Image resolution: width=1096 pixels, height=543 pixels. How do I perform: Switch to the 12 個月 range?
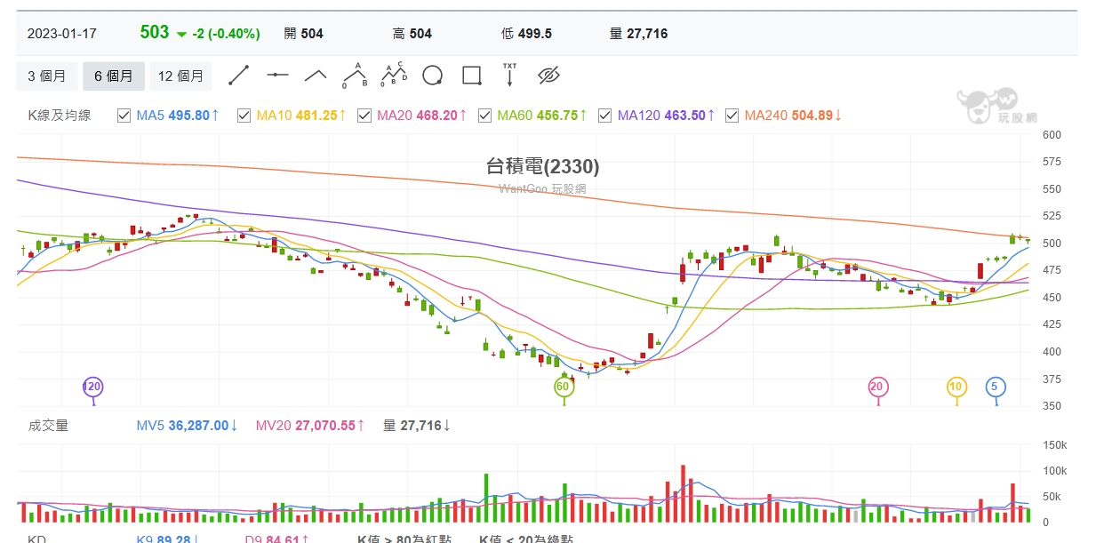point(180,76)
